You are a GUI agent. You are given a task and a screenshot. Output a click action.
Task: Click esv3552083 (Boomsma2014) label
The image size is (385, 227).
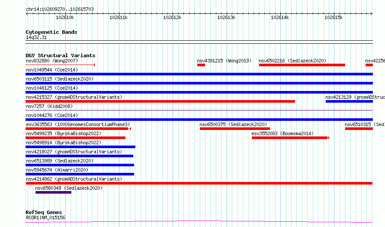pos(282,133)
